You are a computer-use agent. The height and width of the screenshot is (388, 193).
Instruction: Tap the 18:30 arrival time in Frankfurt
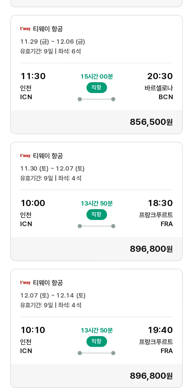160,203
